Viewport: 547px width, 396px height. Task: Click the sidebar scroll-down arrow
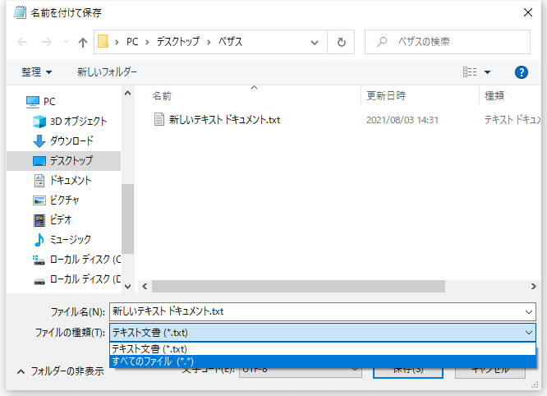[127, 287]
